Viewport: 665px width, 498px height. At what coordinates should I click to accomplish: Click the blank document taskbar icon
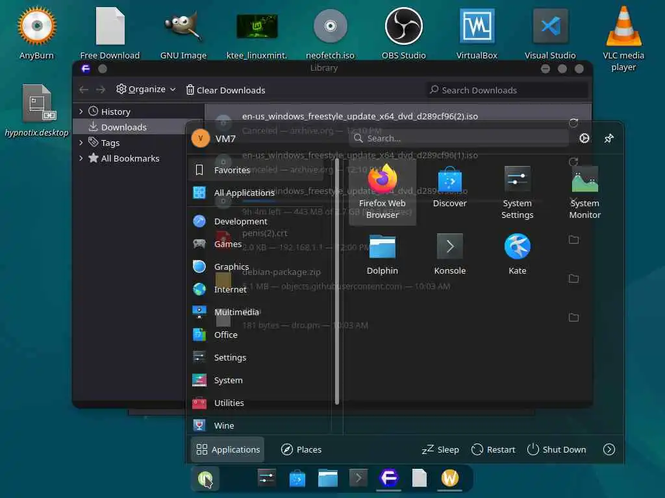(419, 478)
